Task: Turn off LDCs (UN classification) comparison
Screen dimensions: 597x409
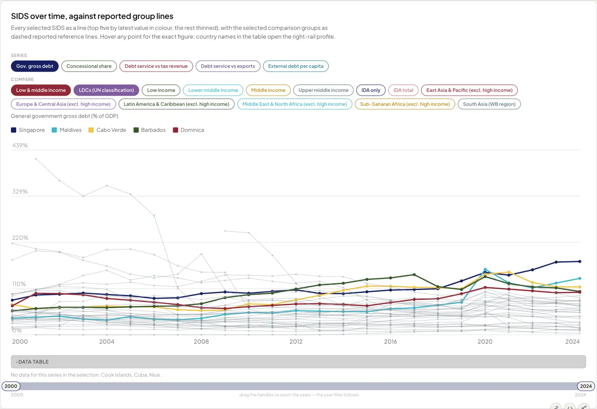Action: pyautogui.click(x=107, y=90)
